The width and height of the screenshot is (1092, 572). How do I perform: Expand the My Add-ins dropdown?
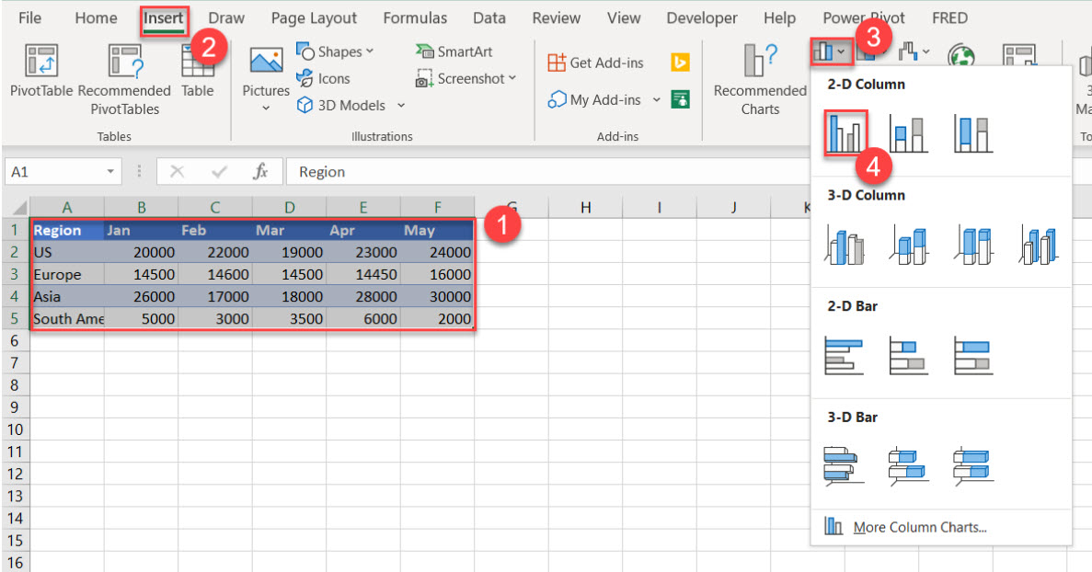656,99
